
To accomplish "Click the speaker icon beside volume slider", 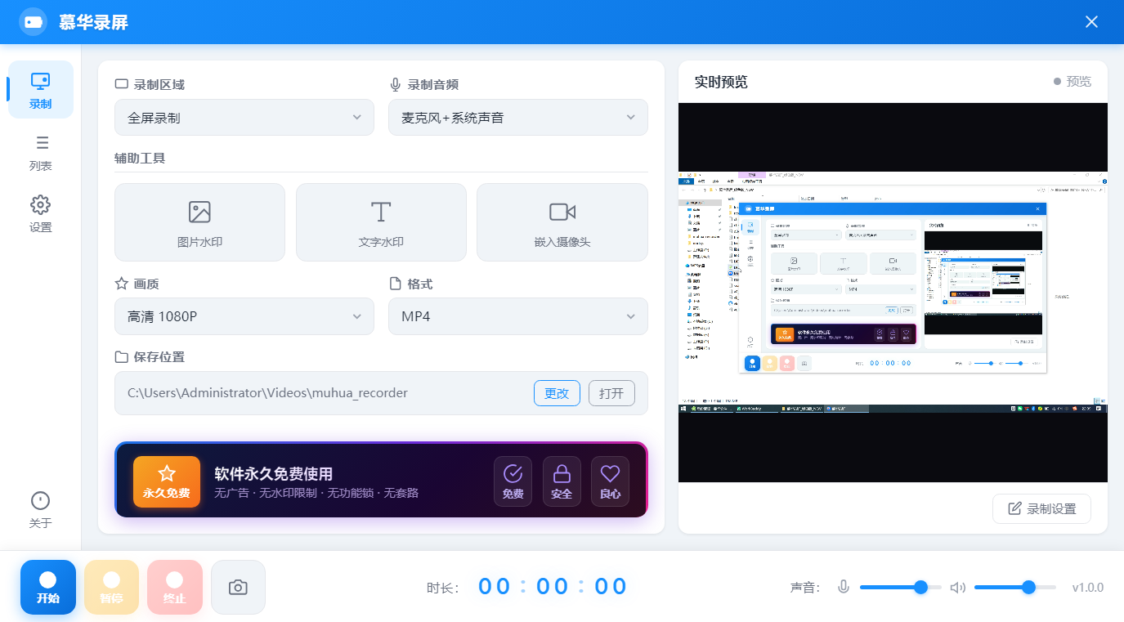I will tap(958, 587).
